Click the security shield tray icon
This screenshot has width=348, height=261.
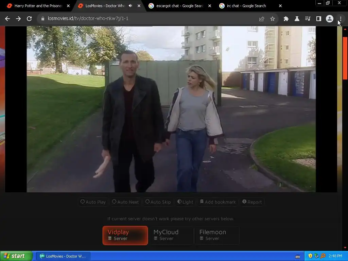point(310,256)
